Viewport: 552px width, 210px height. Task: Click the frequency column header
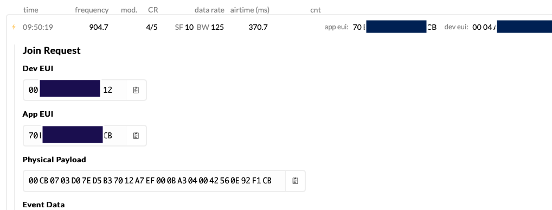tap(92, 10)
